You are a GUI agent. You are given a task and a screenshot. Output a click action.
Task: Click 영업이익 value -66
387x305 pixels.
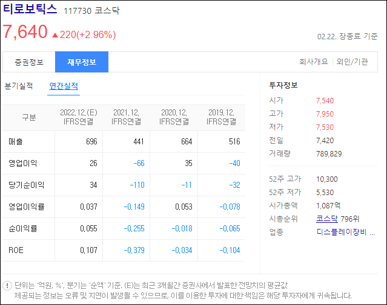pyautogui.click(x=139, y=163)
